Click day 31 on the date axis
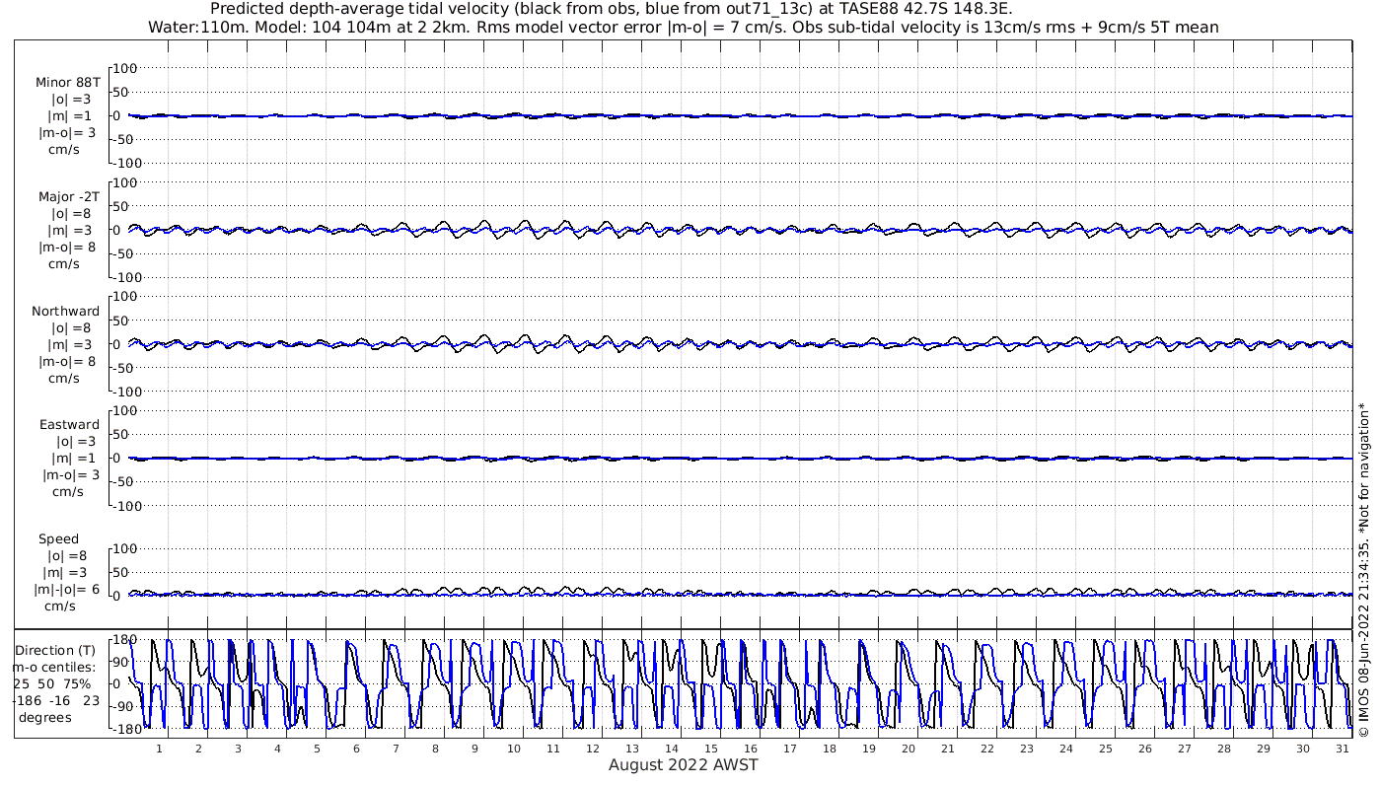The width and height of the screenshot is (1381, 786). pyautogui.click(x=1343, y=749)
